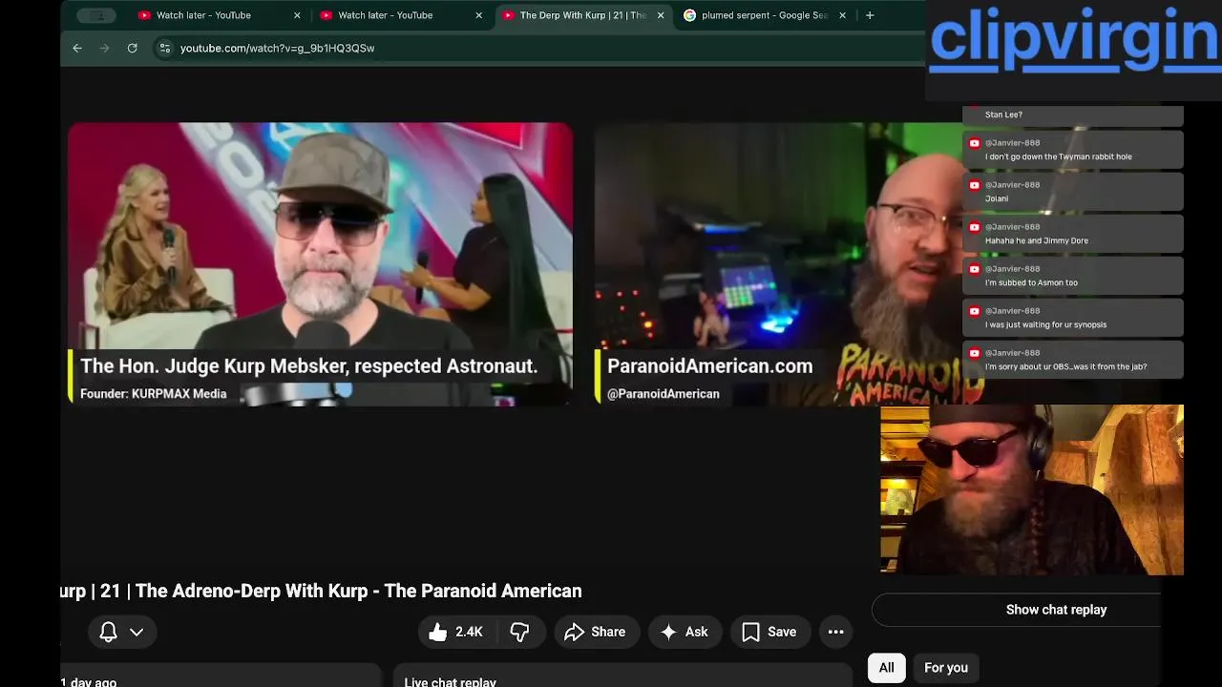Viewport: 1222px width, 687px height.
Task: Open the site information icon in address bar
Action: tap(164, 48)
